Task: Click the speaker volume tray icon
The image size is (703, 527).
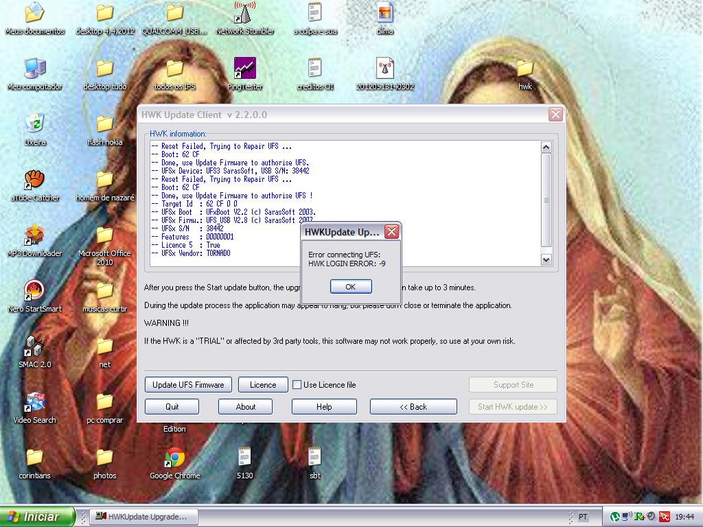Action: [652, 517]
